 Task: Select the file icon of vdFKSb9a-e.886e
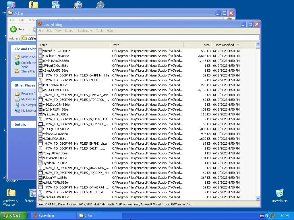(40, 133)
